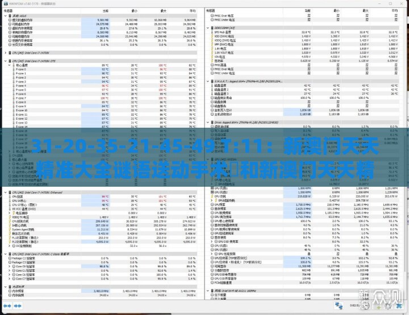Collapse the Drive: Asgard AN4+ group

click(208, 122)
